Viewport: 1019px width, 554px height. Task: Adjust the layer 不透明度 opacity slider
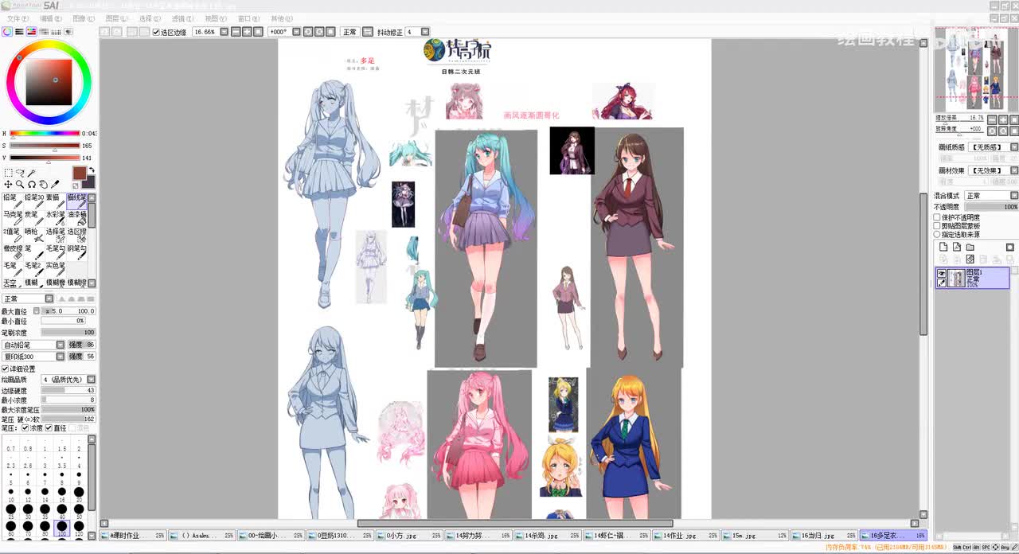click(x=991, y=207)
